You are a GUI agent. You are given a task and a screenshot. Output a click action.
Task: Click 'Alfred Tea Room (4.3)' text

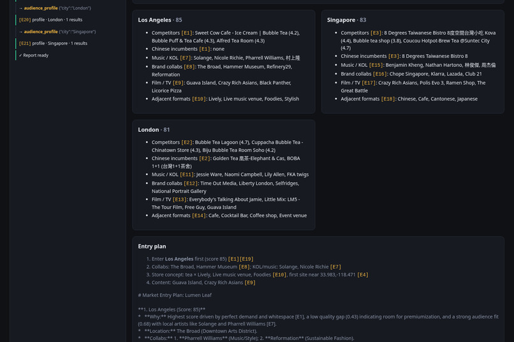point(241,41)
